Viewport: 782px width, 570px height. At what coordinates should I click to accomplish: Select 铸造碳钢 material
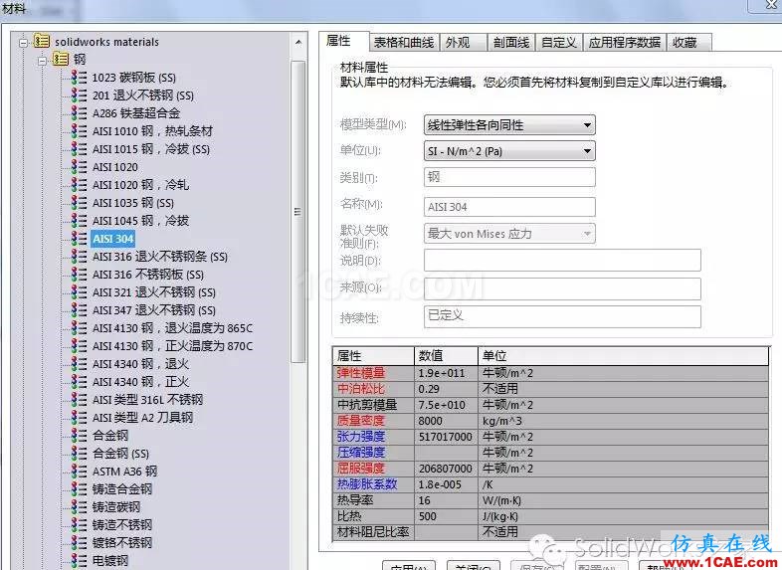(116, 507)
